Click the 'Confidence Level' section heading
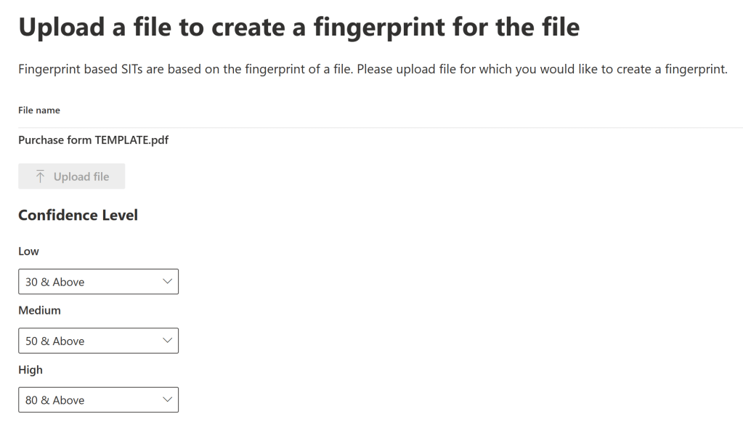743x435 pixels. [x=78, y=215]
